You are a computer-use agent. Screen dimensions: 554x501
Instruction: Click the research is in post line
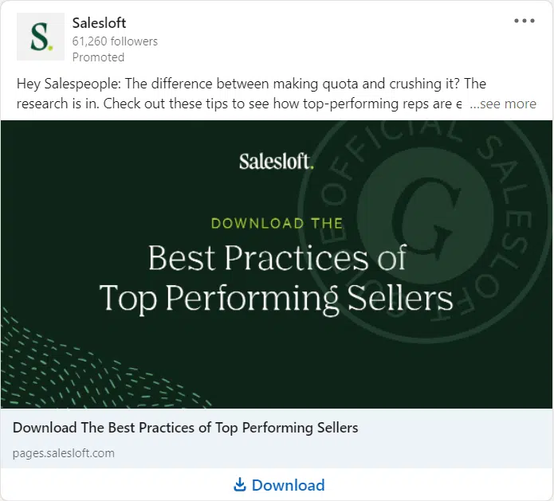(239, 104)
